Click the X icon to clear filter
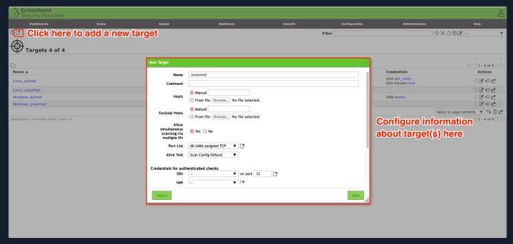Viewport: 513px width, 244px height. [x=442, y=33]
